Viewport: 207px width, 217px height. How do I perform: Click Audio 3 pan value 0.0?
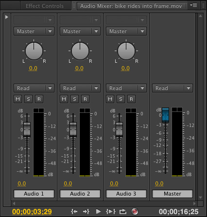[125, 69]
